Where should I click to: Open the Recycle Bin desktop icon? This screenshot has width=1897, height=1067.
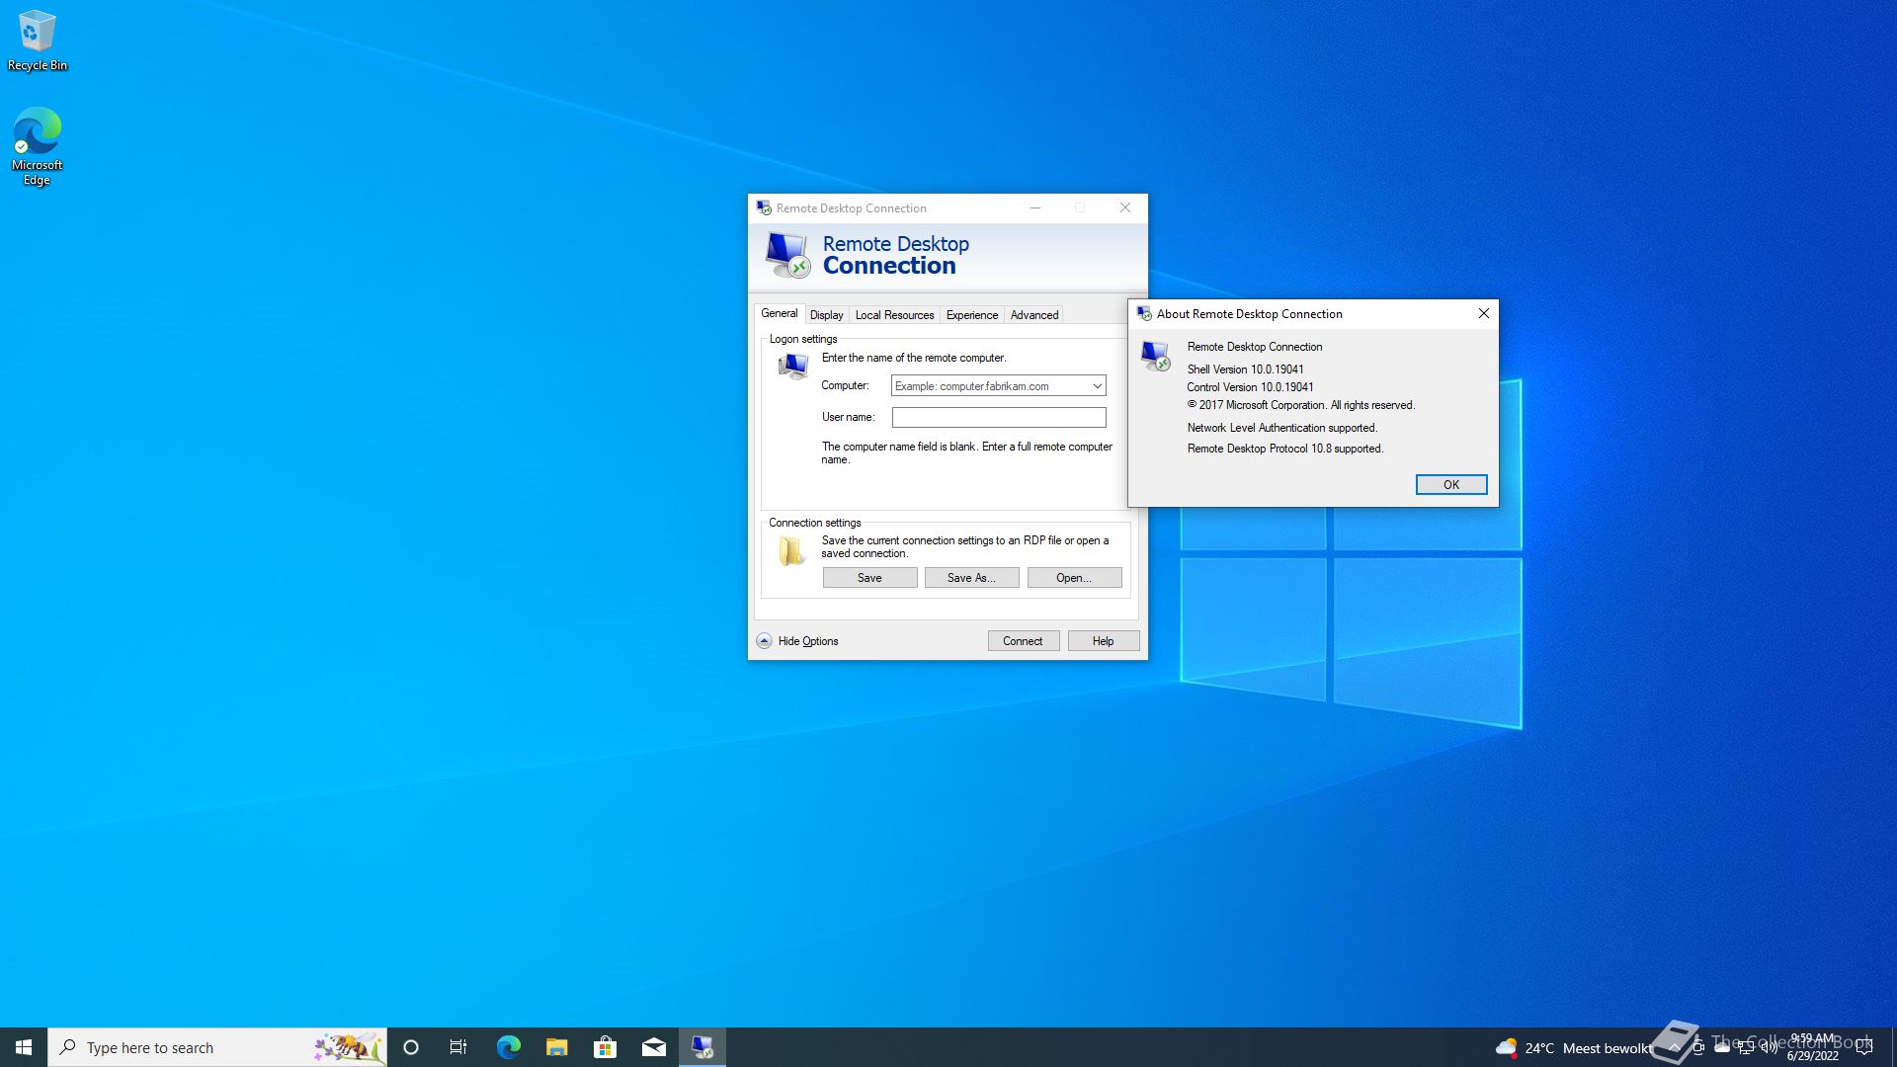37,41
